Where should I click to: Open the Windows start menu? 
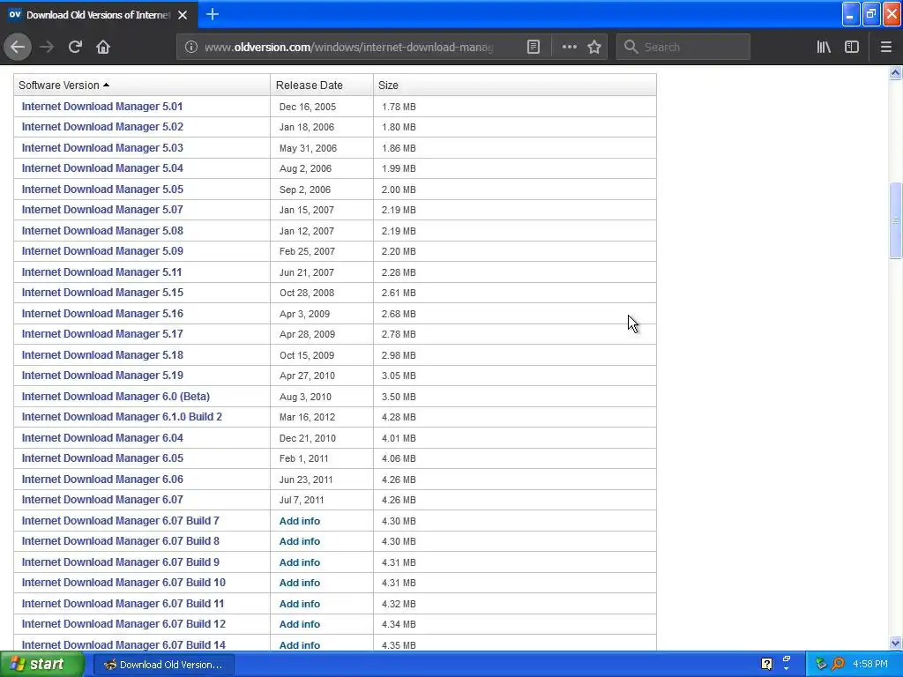click(41, 665)
